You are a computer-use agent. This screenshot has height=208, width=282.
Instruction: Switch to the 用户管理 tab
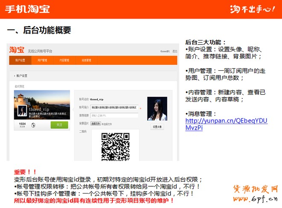tap(42, 61)
